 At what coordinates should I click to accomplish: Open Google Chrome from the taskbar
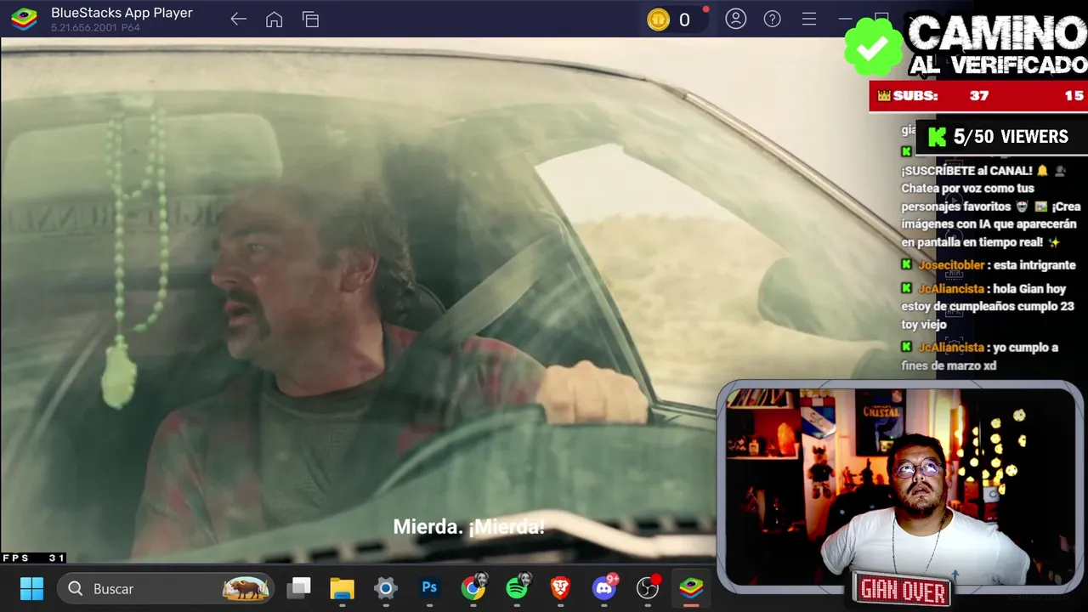click(x=473, y=588)
